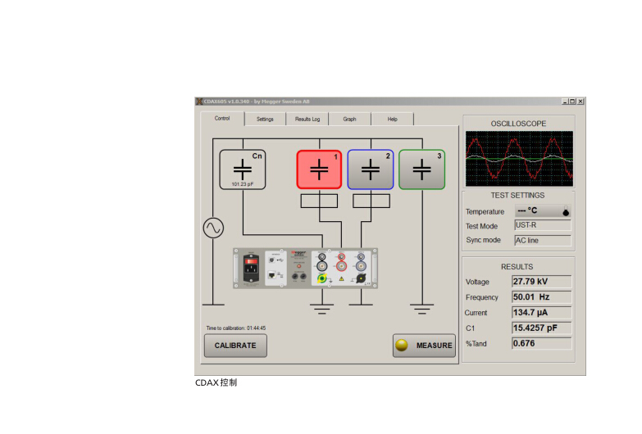642x434 pixels.
Task: Click the thermometer icon in Temperature field
Action: [566, 211]
